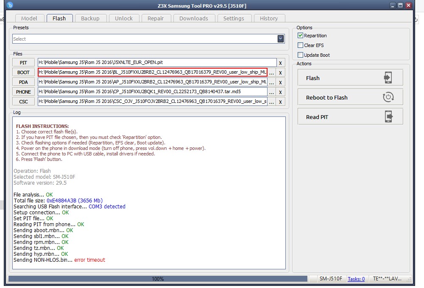Click 'Sending hyp.mbn... OK' log line

[x=41, y=254]
